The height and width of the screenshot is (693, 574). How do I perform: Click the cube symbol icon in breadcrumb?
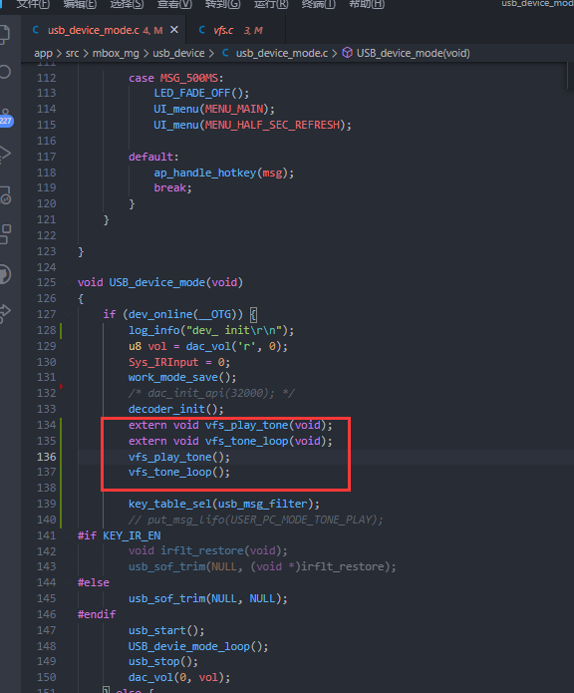click(348, 53)
